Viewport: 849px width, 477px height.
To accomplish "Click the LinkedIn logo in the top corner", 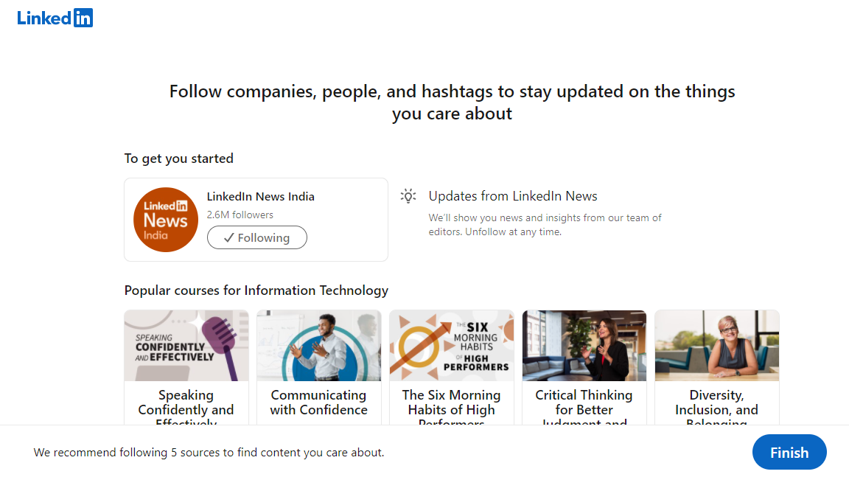I will [x=55, y=17].
